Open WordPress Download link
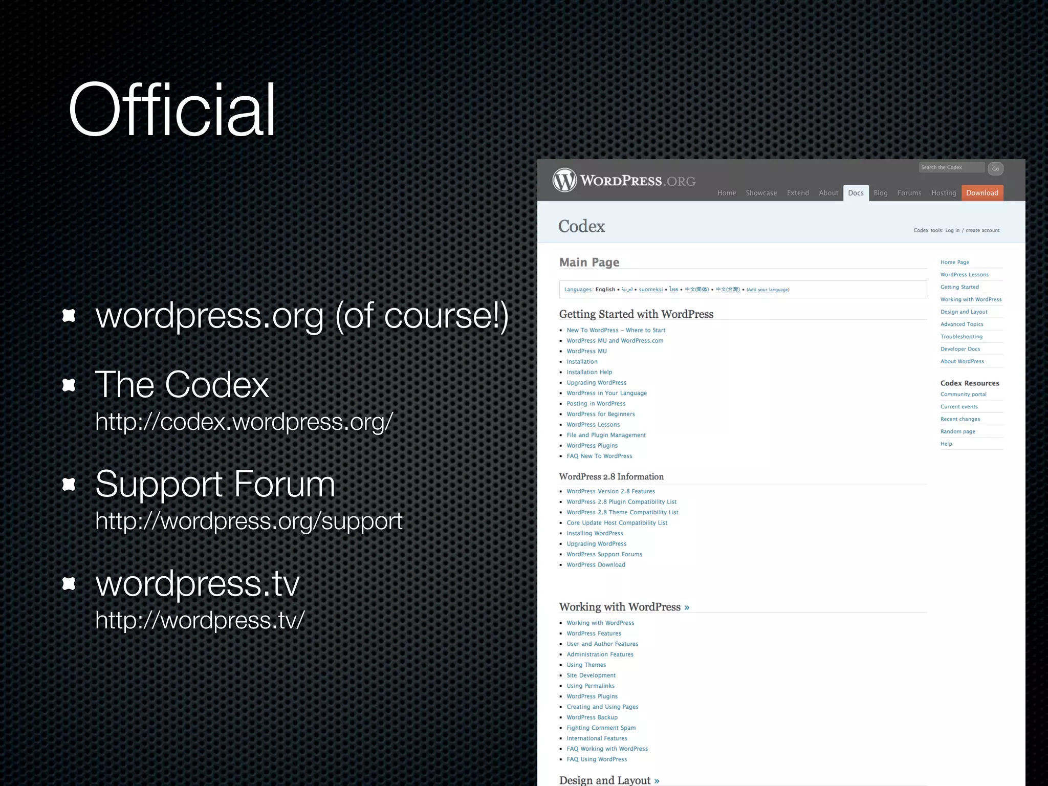 (x=596, y=565)
